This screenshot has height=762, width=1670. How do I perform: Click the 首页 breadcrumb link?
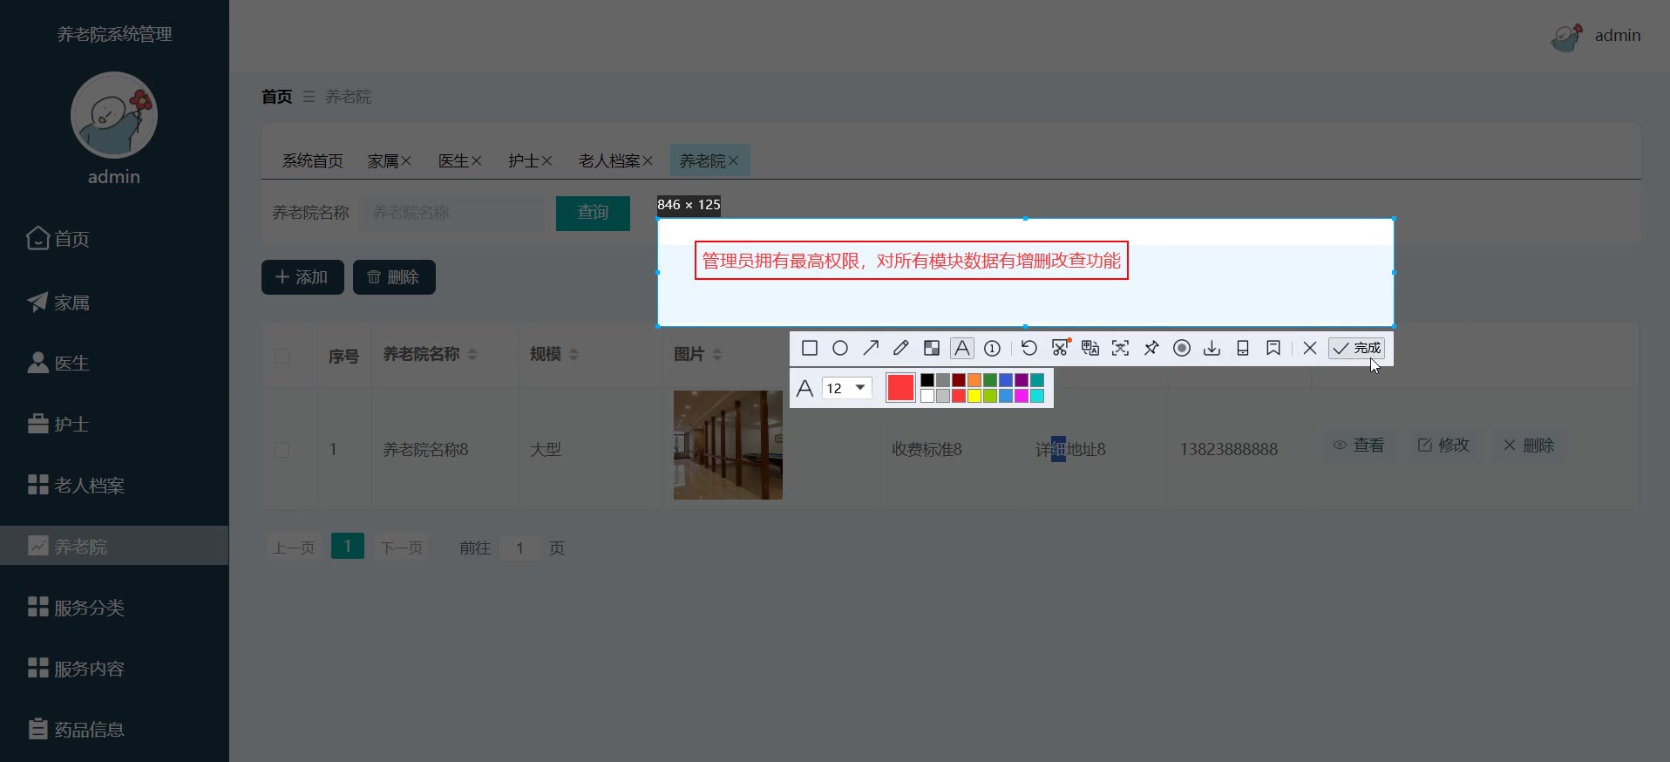click(277, 97)
